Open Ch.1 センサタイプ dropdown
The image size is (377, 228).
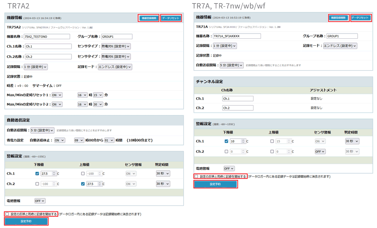click(x=116, y=46)
